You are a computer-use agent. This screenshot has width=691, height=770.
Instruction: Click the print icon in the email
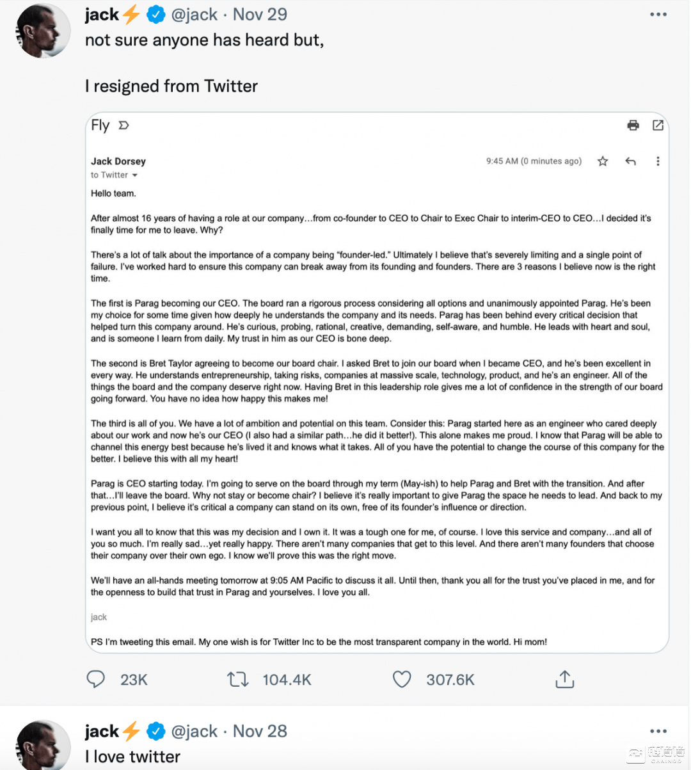coord(633,125)
